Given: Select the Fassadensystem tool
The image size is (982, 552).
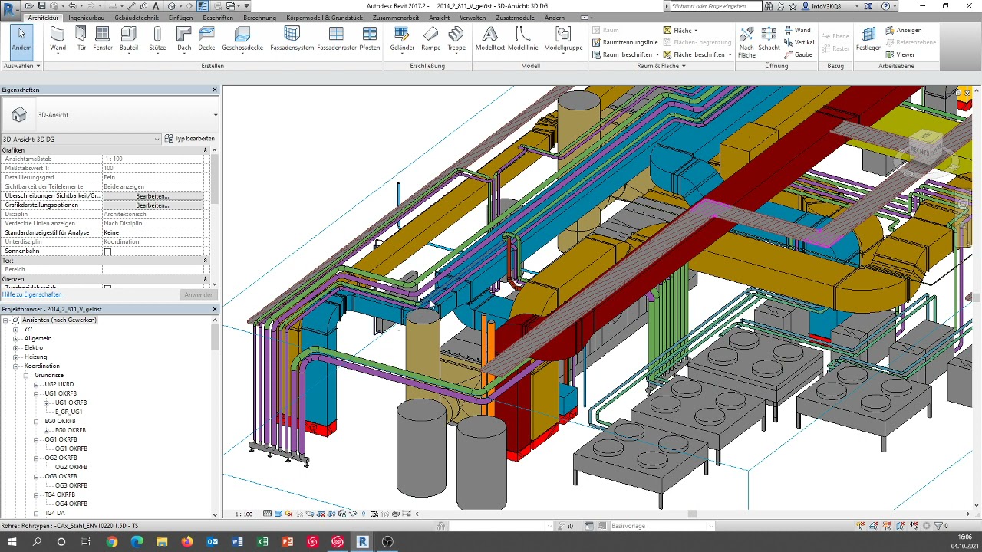Looking at the screenshot, I should pyautogui.click(x=292, y=38).
